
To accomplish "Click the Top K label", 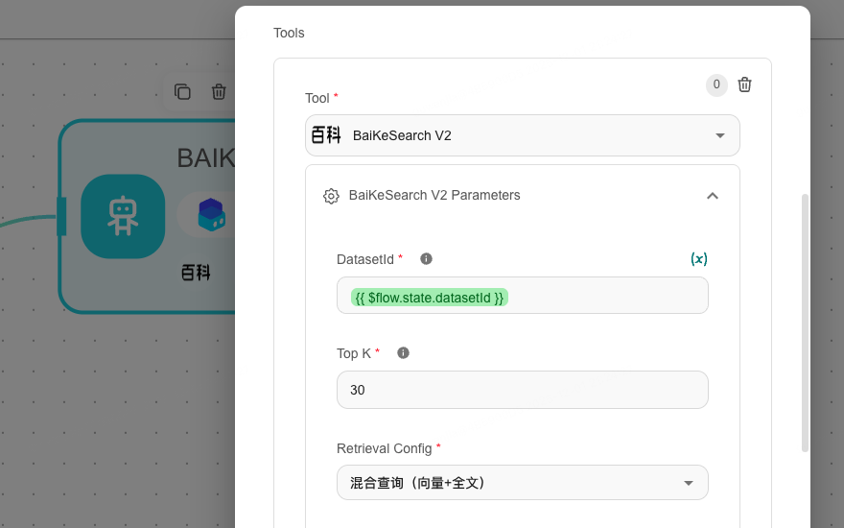I will (354, 353).
